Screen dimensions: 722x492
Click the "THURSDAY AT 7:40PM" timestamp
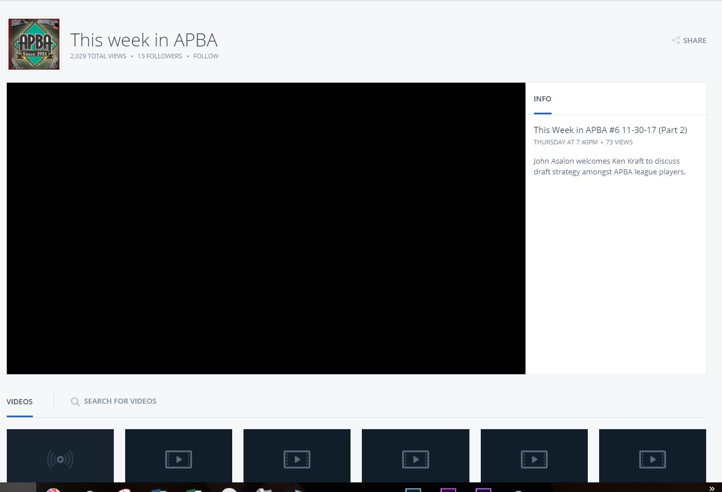click(566, 142)
